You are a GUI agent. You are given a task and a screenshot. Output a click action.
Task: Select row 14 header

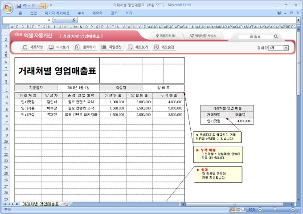point(6,103)
